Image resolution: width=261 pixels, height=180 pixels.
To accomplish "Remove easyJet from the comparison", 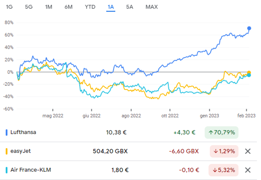I will click(x=248, y=151).
